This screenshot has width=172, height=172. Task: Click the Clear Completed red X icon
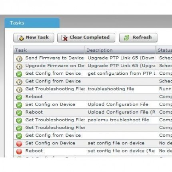64,38
